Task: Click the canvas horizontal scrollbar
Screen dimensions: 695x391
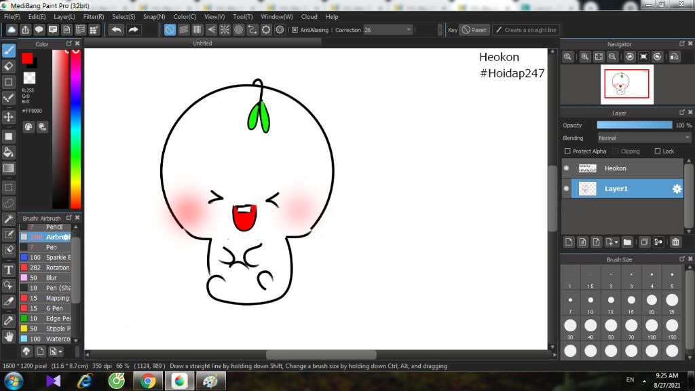Action: [x=321, y=354]
